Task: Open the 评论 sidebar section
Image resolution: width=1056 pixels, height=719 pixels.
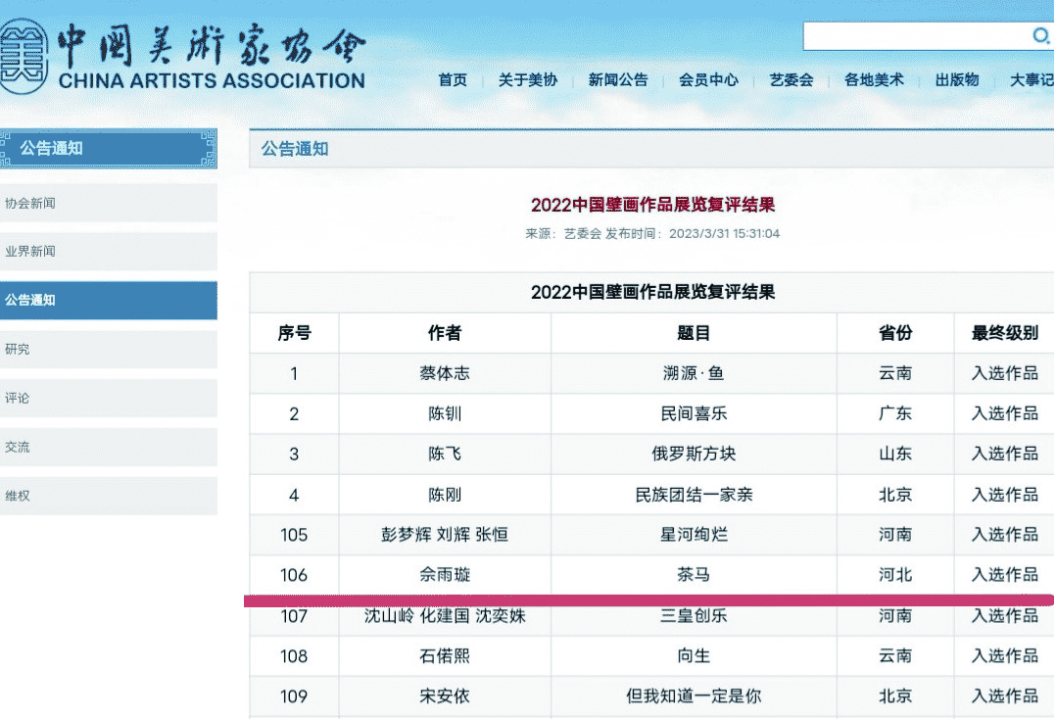Action: (x=108, y=398)
